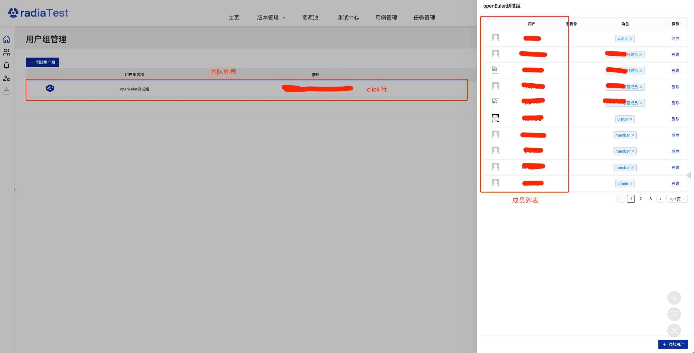Image resolution: width=694 pixels, height=353 pixels.
Task: Open the 测试中心 menu item
Action: pyautogui.click(x=348, y=18)
